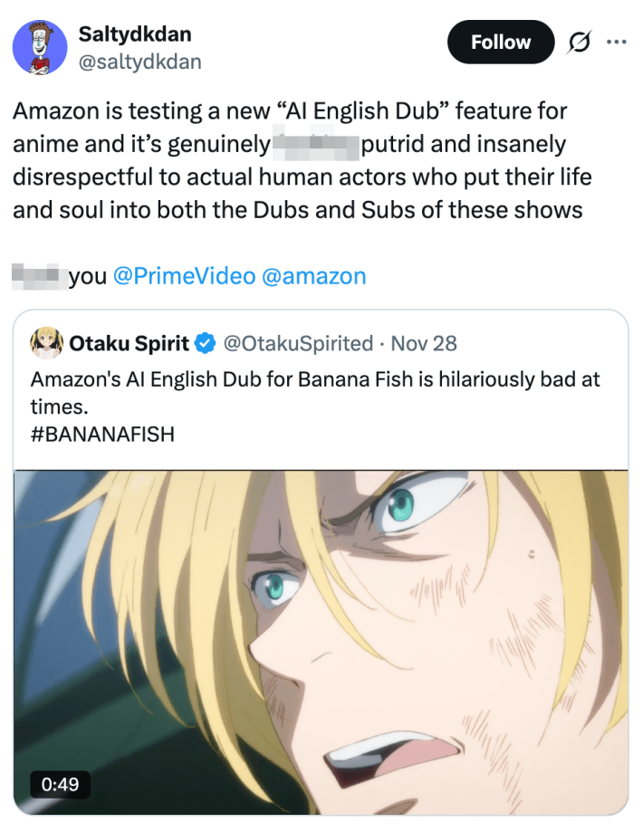This screenshot has height=832, width=643.
Task: Click Otaku Spirit's display name
Action: (x=132, y=343)
